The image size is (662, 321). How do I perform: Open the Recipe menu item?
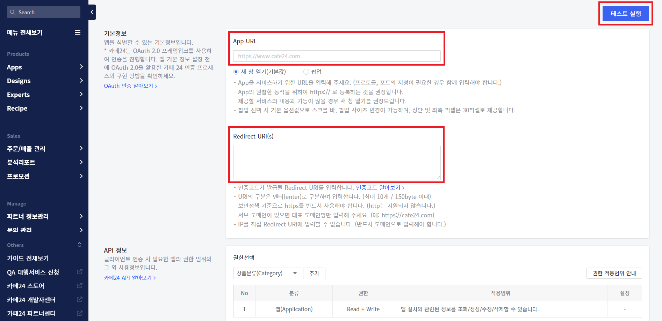(x=17, y=109)
